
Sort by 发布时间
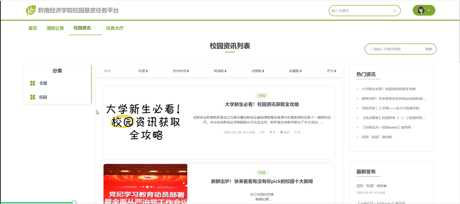tap(181, 71)
